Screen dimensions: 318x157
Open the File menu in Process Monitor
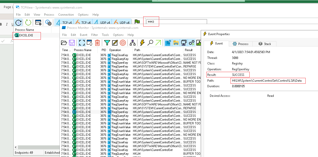[64, 35]
